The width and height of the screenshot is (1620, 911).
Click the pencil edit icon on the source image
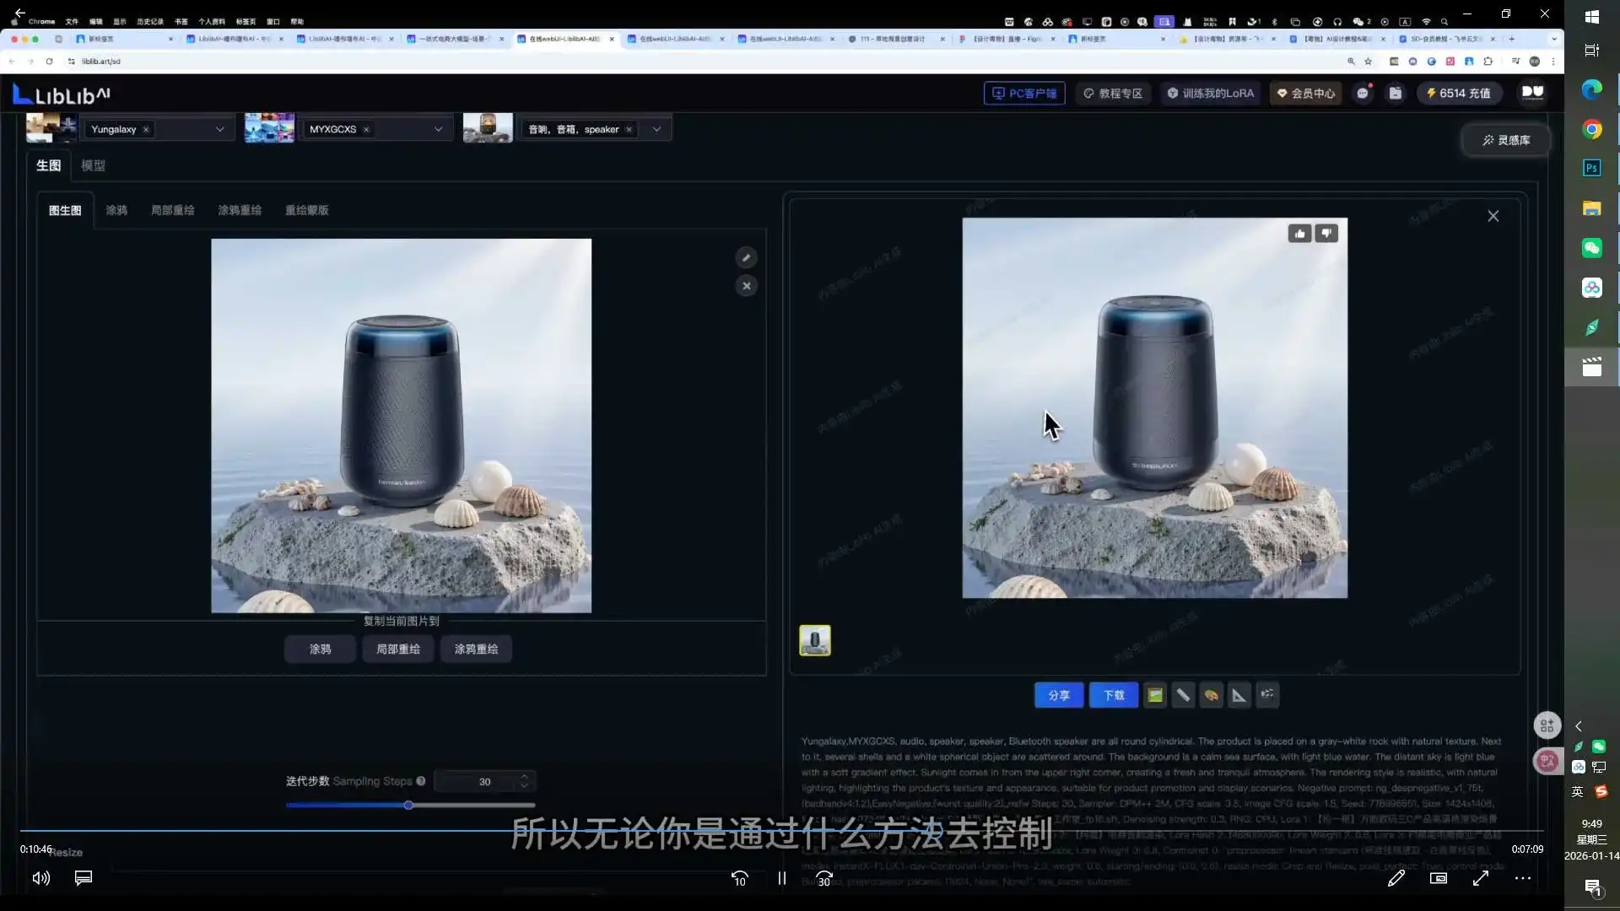coord(746,257)
